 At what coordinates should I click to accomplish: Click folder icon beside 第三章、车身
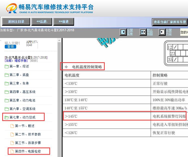6,83
